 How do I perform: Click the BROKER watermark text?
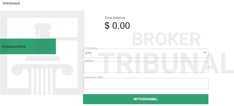[166, 39]
